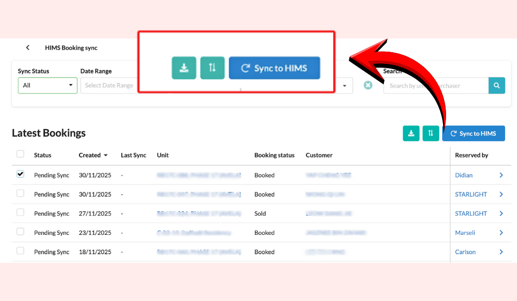517x301 pixels.
Task: Click the Select Date Range field
Action: point(109,85)
